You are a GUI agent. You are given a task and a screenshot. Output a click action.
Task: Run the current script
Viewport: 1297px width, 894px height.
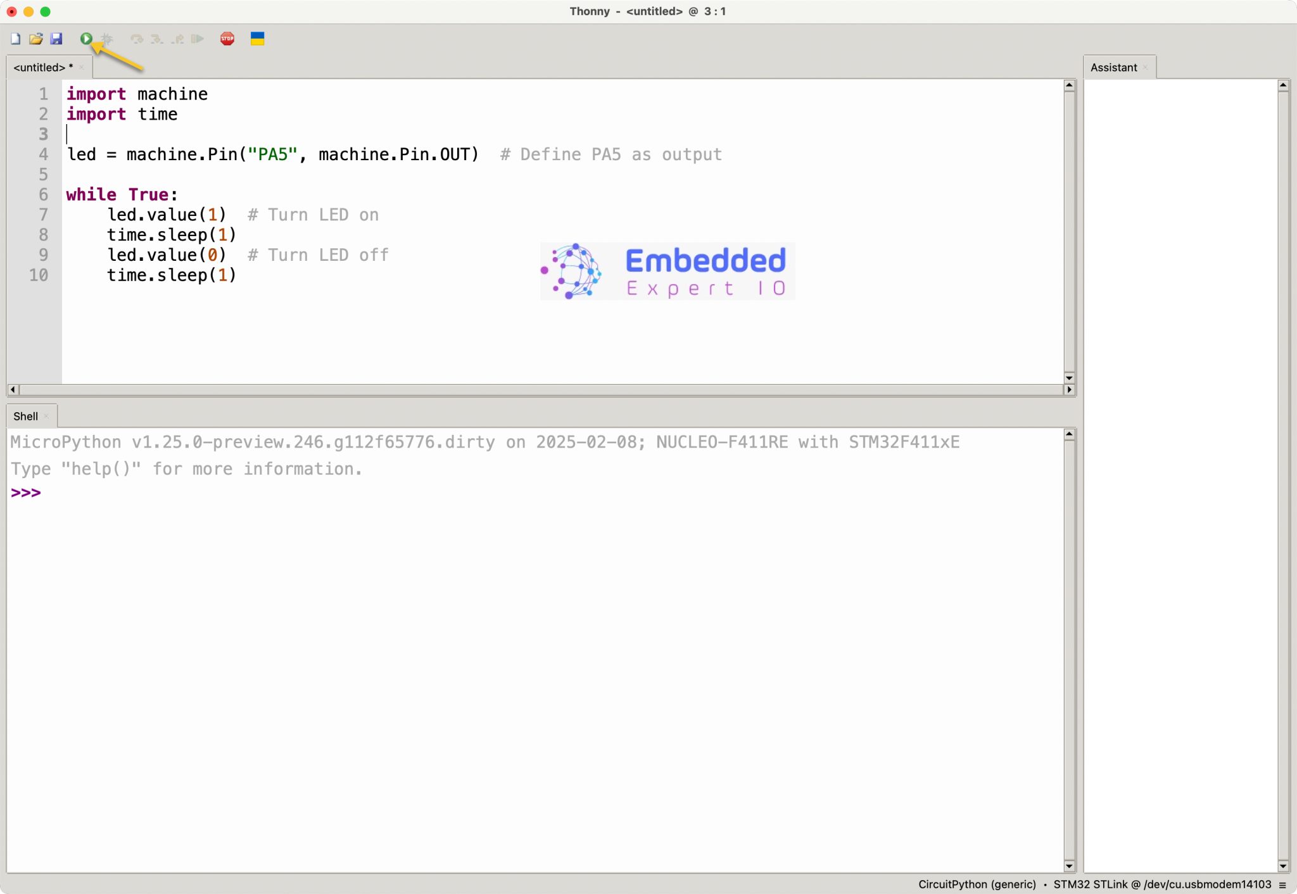[86, 39]
